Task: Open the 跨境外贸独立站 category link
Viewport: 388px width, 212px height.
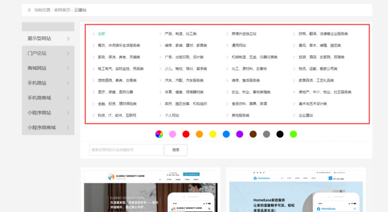Action: point(244,34)
